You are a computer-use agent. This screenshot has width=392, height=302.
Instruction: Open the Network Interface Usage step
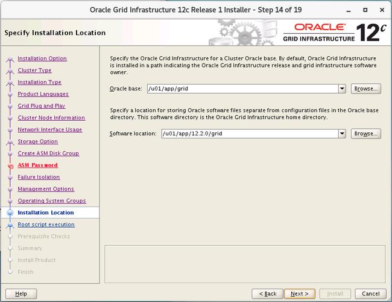tap(49, 130)
